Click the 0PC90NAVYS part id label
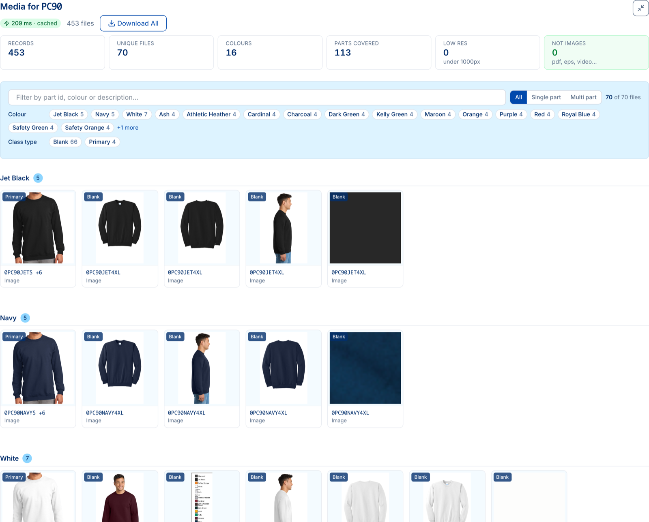The image size is (649, 522). (x=20, y=413)
